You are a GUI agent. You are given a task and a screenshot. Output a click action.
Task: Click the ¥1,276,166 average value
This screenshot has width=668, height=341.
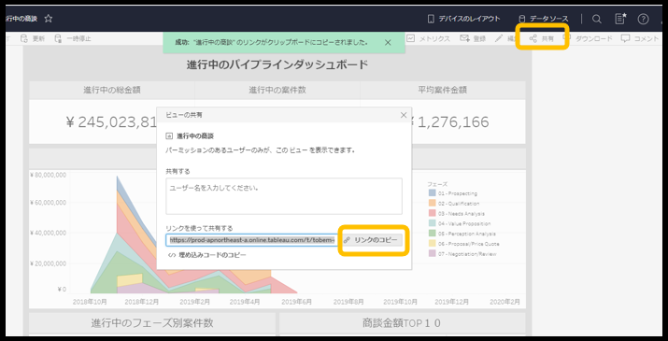449,122
